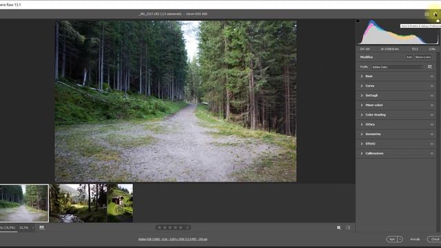
Task: Expand the Effetti panel
Action: click(396, 144)
